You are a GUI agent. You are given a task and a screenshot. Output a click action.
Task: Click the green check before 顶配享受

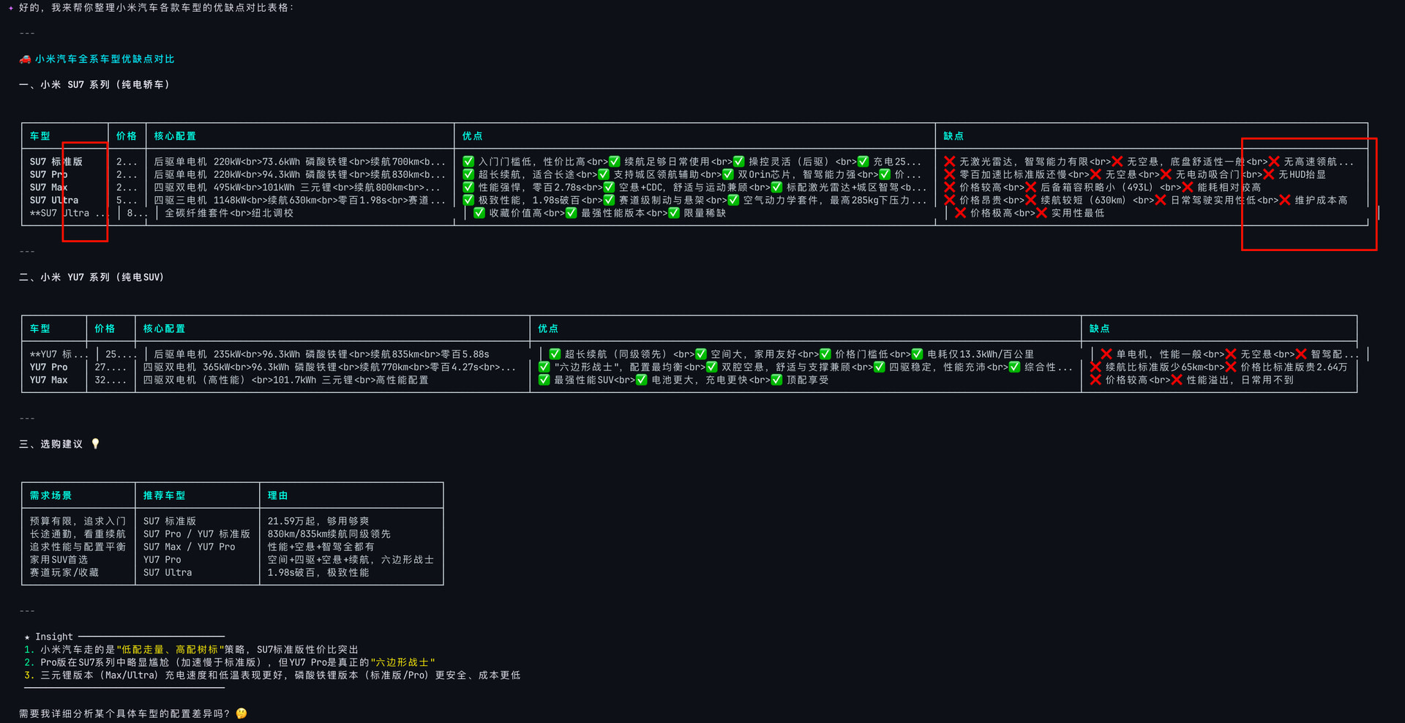coord(777,380)
